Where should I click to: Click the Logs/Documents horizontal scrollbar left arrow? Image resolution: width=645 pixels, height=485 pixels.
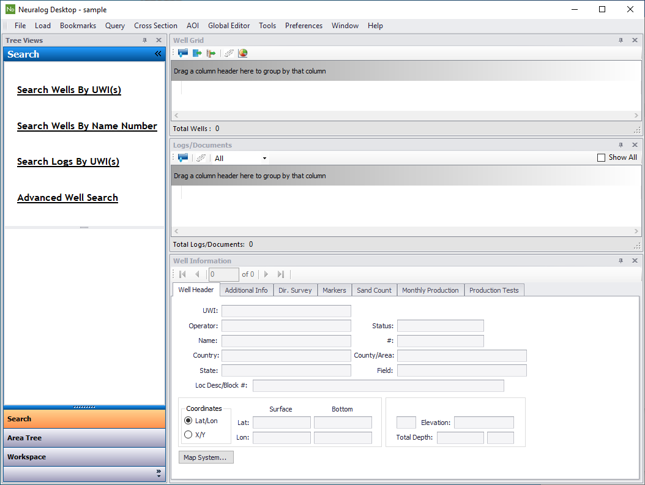point(176,231)
